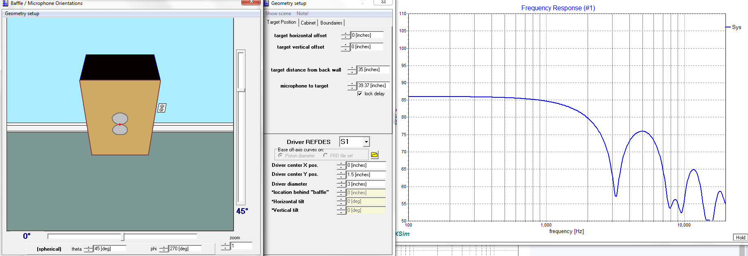The height and width of the screenshot is (256, 748).
Task: Click the Baffle window title icon
Action: (x=5, y=3)
